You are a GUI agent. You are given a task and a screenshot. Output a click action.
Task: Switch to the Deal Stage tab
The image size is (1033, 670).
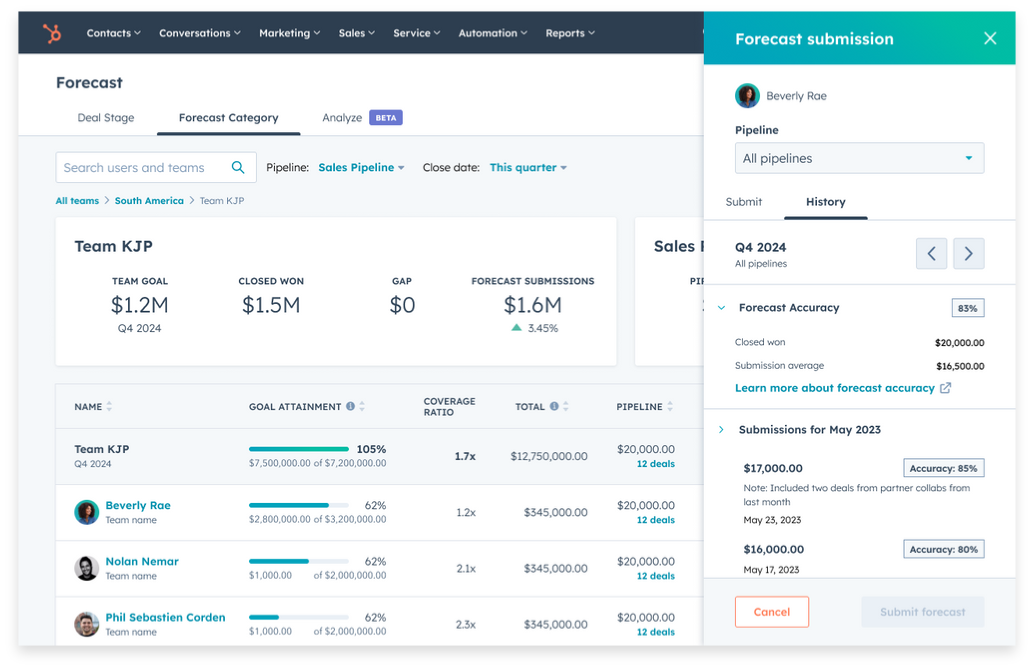106,118
